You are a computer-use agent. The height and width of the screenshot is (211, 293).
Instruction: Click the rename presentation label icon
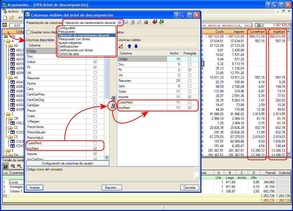(x=146, y=22)
